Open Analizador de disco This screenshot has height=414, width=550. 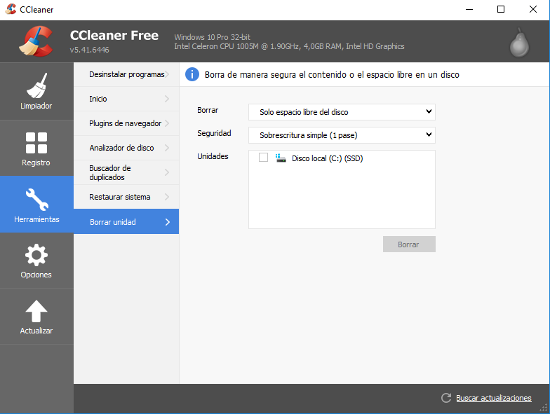(x=126, y=149)
